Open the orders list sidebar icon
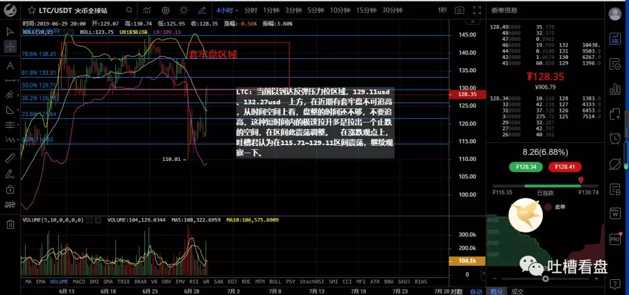This screenshot has width=629, height=295. [615, 64]
